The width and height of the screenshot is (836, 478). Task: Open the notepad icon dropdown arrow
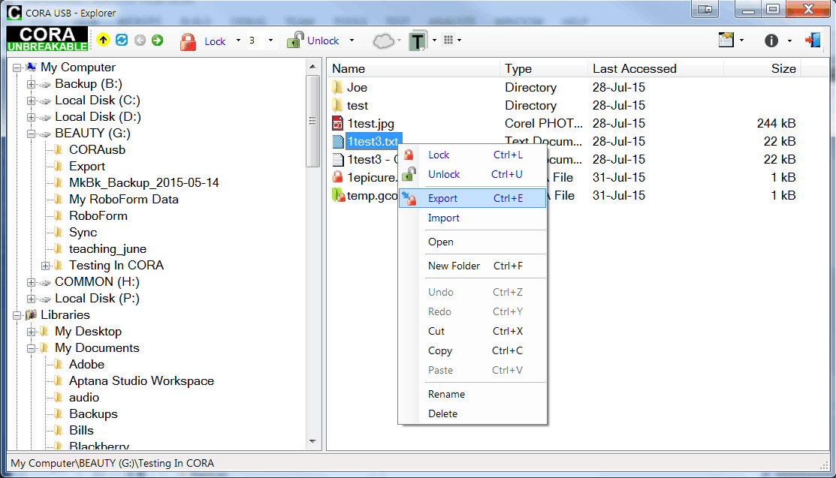pos(741,41)
